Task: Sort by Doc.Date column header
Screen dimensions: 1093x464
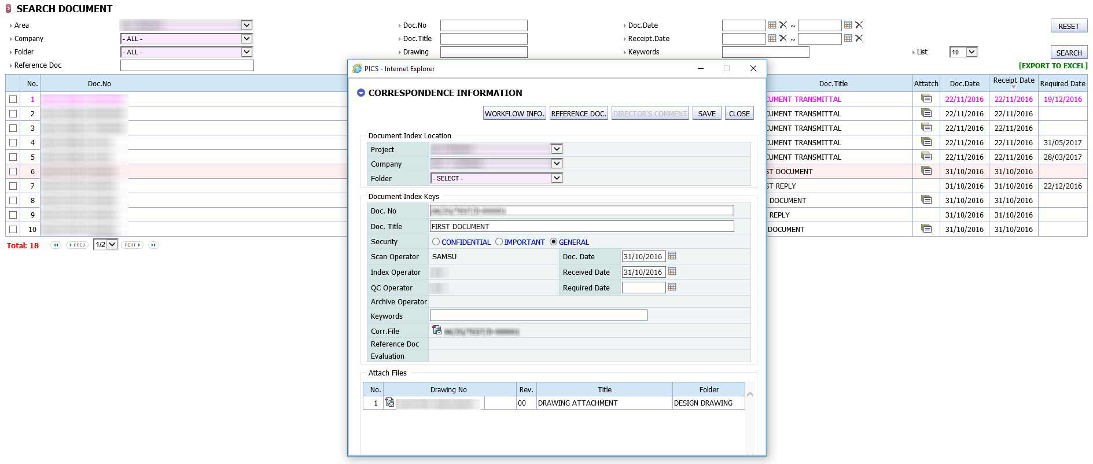Action: point(964,83)
